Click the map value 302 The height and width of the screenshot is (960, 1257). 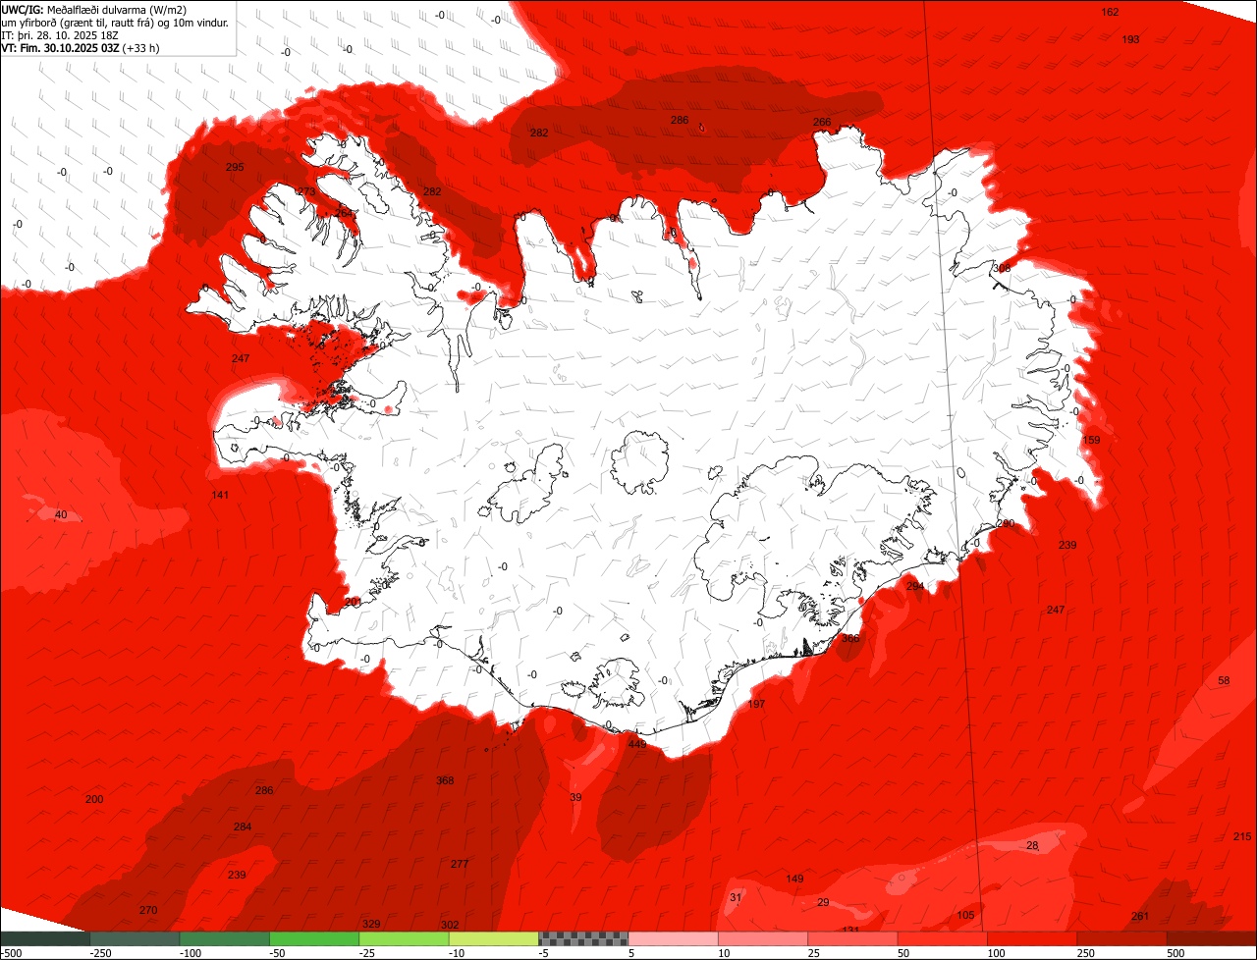(x=450, y=925)
